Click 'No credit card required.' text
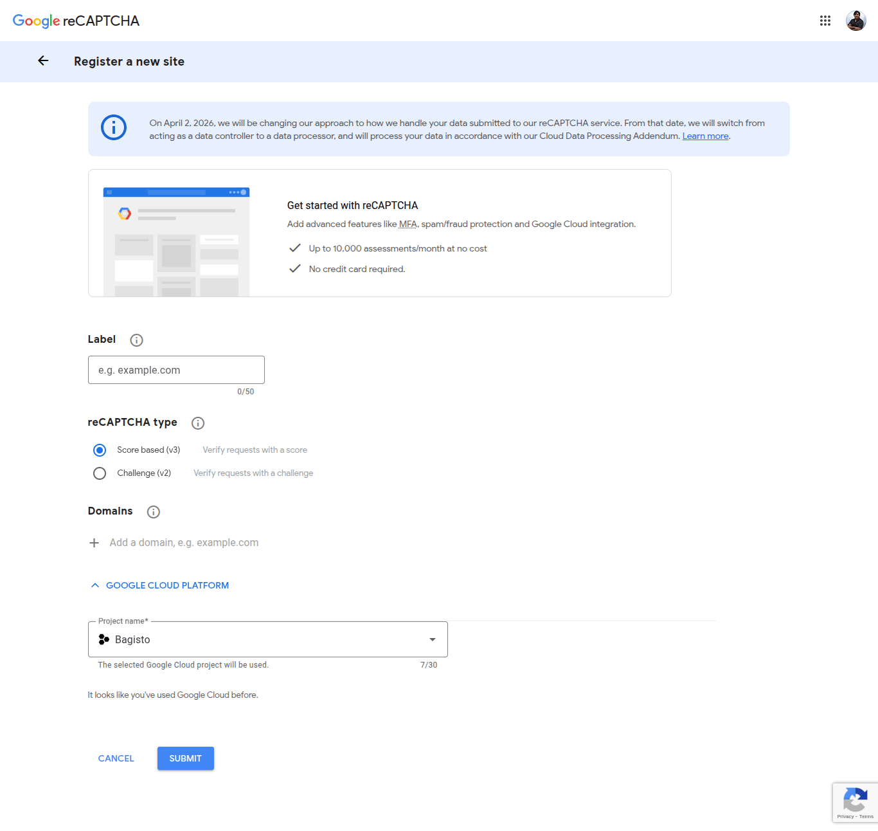 pyautogui.click(x=357, y=269)
